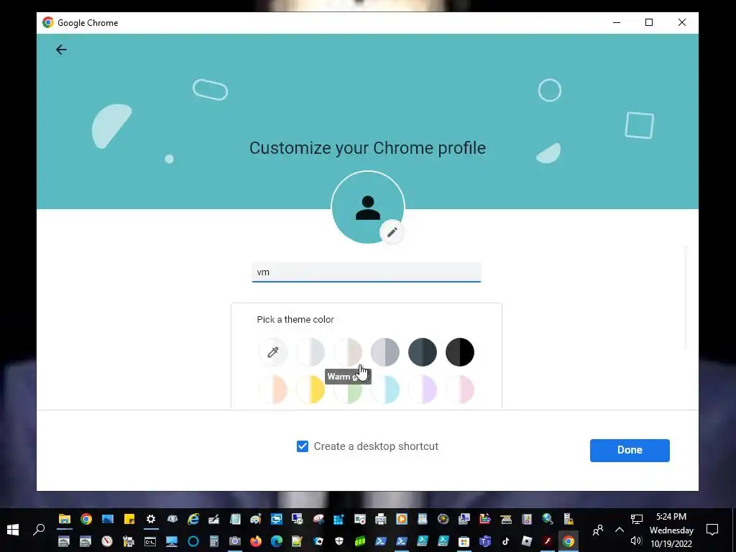Open the Sticky Notes taskbar icon

[x=129, y=519]
